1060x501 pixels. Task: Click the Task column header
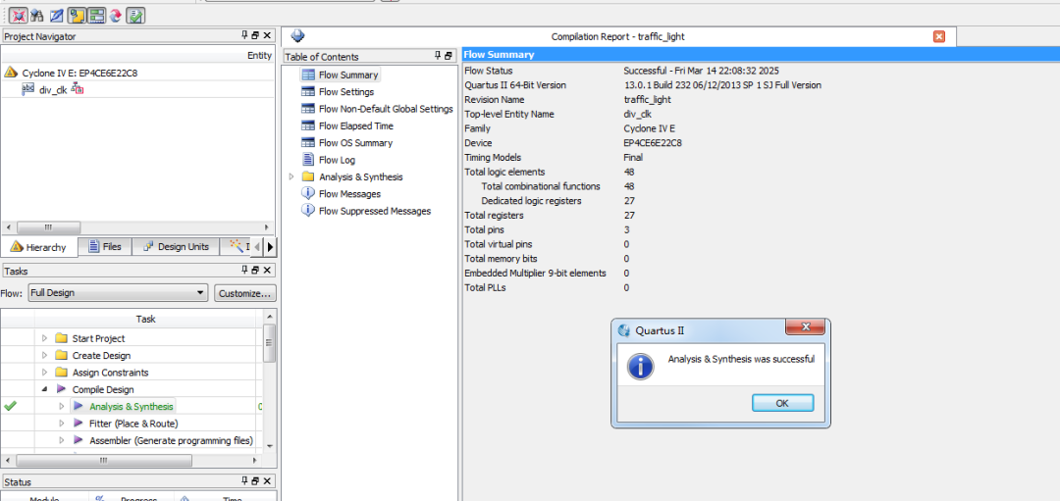(145, 319)
